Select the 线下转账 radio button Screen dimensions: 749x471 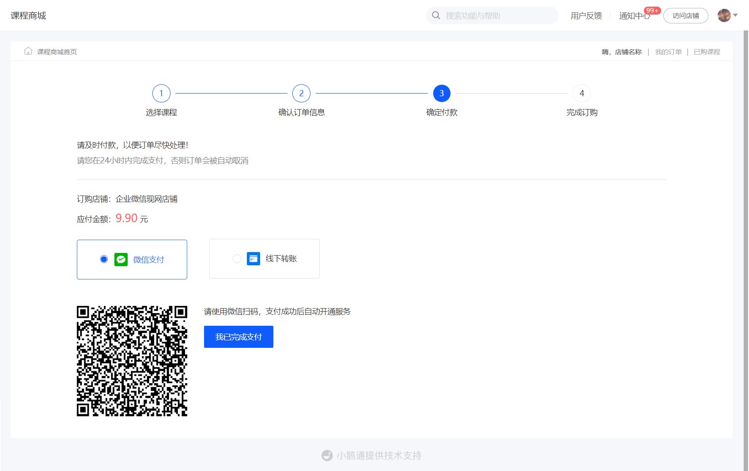coord(237,259)
